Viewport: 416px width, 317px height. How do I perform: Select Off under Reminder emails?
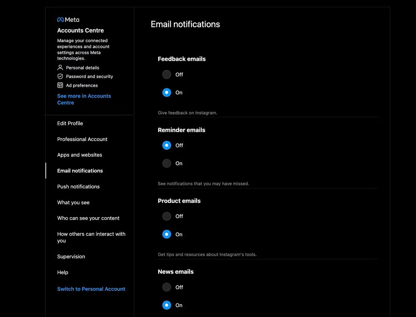tap(167, 145)
